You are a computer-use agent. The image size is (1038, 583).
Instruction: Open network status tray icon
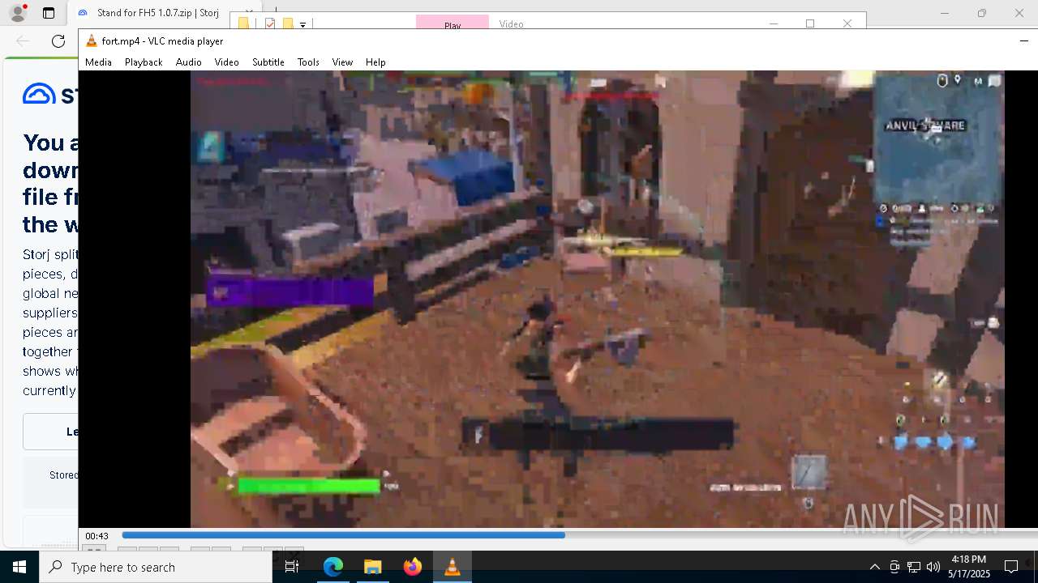pyautogui.click(x=914, y=567)
